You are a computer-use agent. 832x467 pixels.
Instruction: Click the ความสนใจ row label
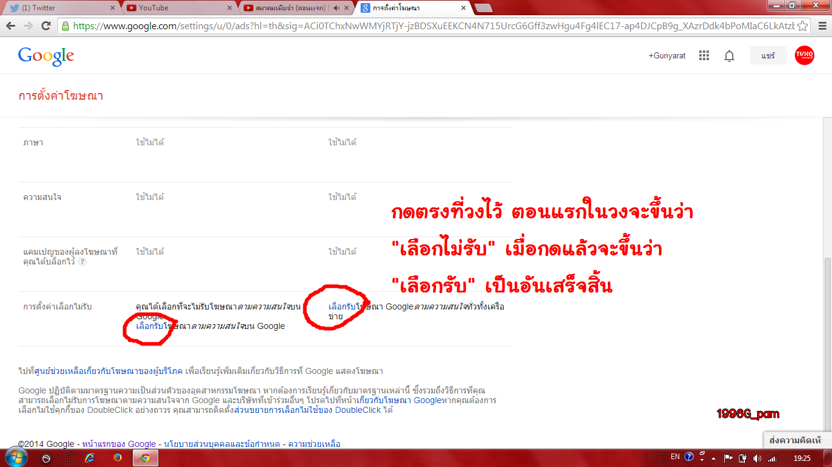[x=42, y=198]
